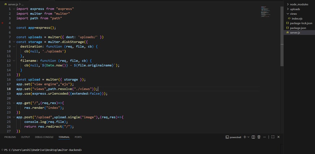315x154 pixels.
Task: Open a new terminal with the plus icon
Action: click(245, 137)
